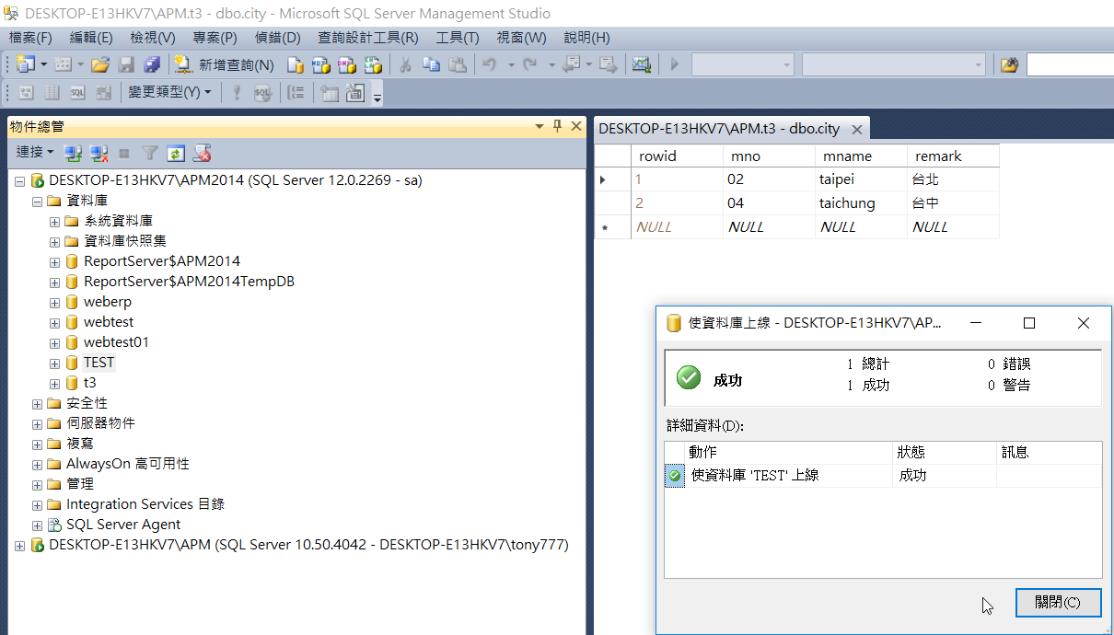Click the Save All icon
The height and width of the screenshot is (635, 1114).
(152, 64)
